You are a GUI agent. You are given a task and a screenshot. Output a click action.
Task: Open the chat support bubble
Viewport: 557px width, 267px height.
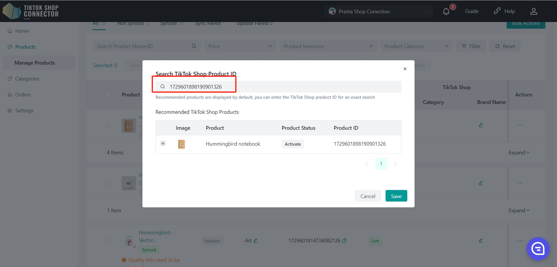tap(538, 249)
